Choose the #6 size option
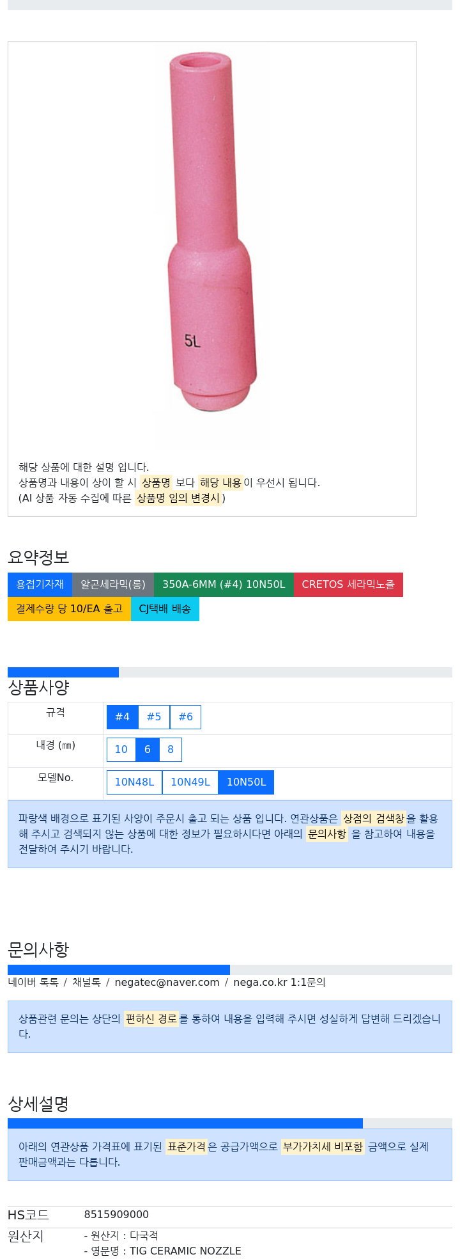 coord(185,717)
